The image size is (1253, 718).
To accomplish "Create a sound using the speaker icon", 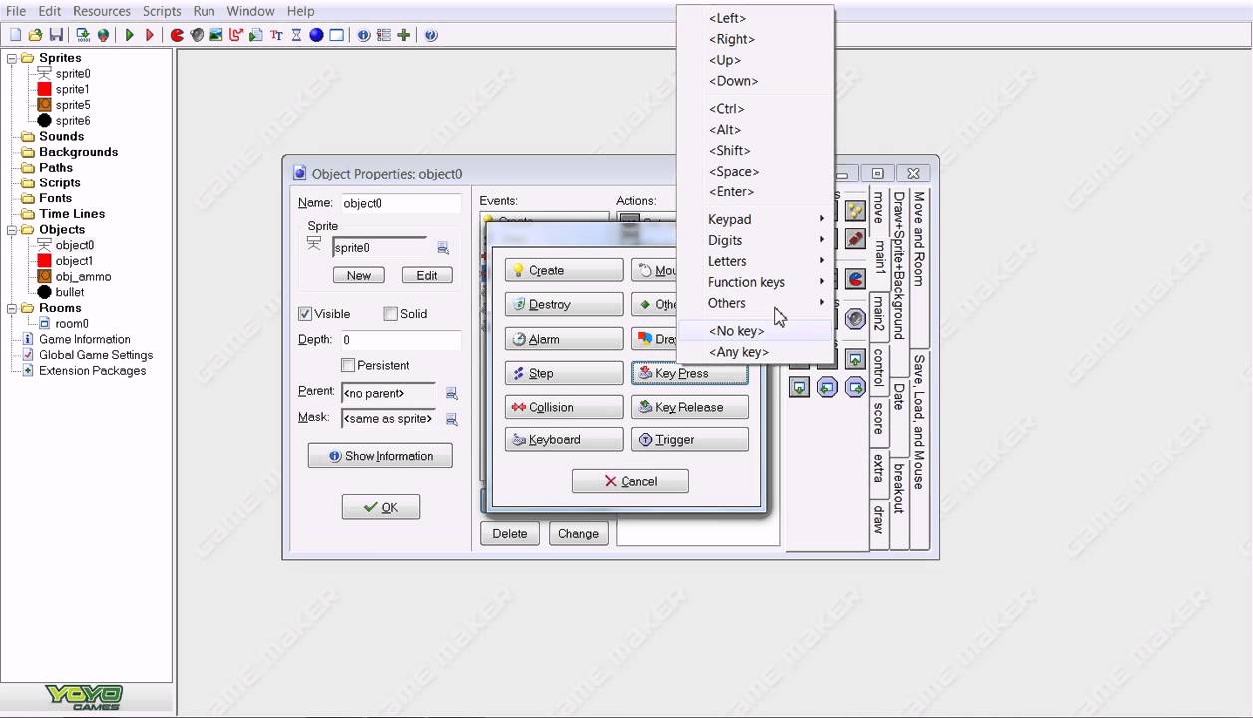I will [x=197, y=35].
